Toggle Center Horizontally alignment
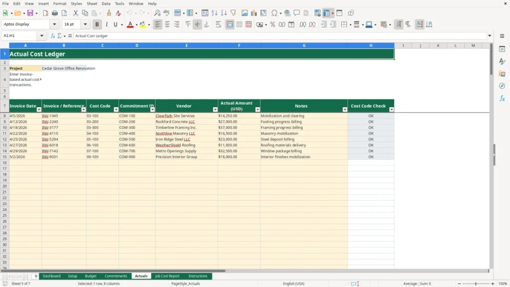Screen dimensions: 510x287 tap(167, 24)
